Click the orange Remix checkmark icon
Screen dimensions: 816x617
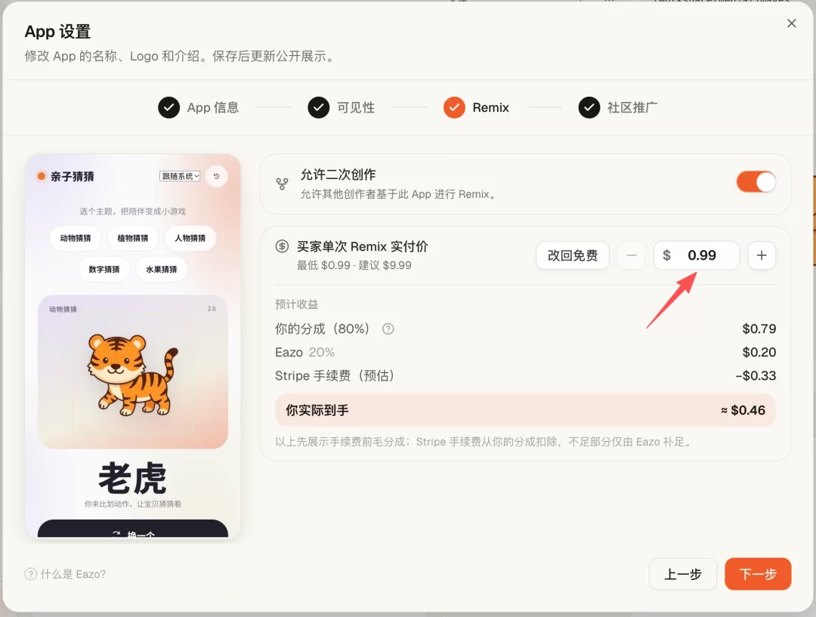click(x=454, y=108)
